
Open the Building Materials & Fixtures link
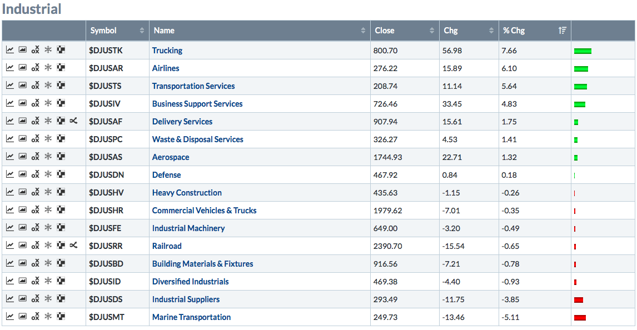[x=202, y=263]
